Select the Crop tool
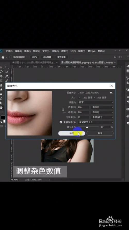129x230 pixels. pyautogui.click(x=1, y=76)
